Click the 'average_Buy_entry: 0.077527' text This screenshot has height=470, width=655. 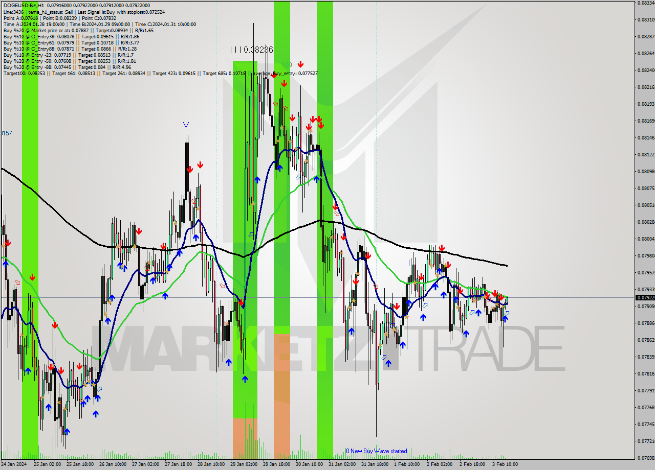[286, 74]
